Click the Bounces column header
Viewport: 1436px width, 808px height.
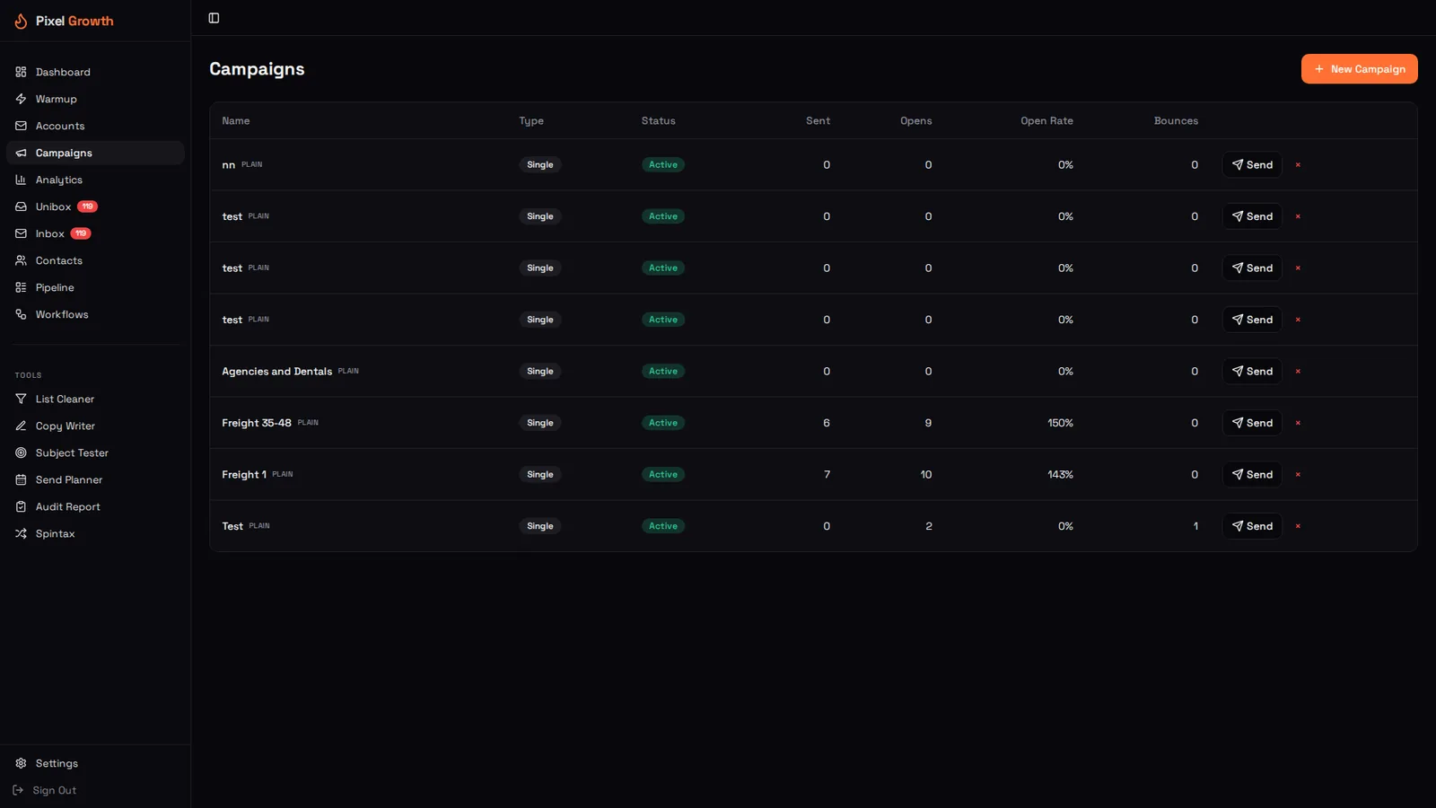point(1176,120)
